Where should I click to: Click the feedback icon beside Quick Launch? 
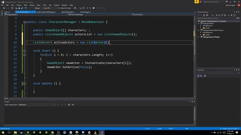coord(201,1)
